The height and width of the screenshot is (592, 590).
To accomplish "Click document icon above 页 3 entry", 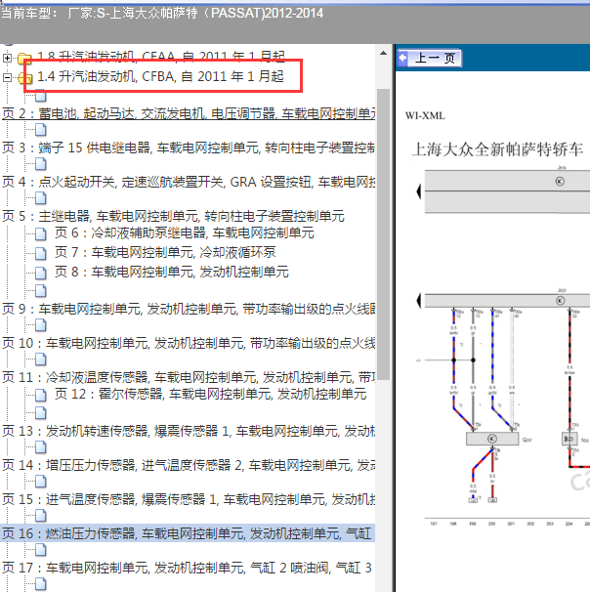I will pos(41,130).
